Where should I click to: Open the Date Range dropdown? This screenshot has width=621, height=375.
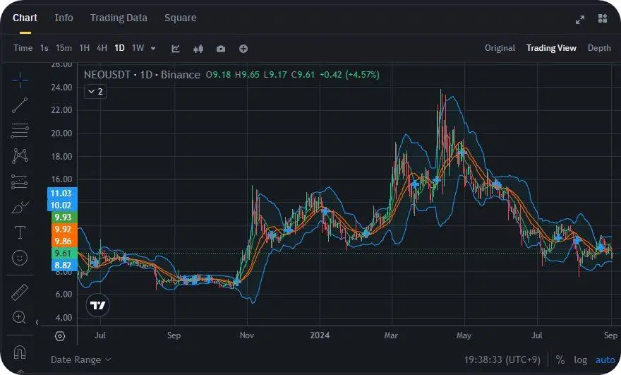click(x=80, y=359)
